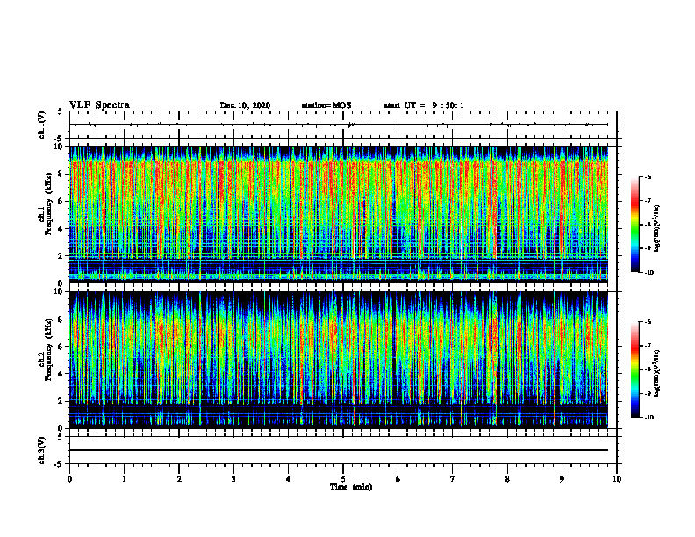Viewport: 695px width, 537px height.
Task: Click the ch.1 colorbar log(PSD) label
Action: [x=657, y=229]
